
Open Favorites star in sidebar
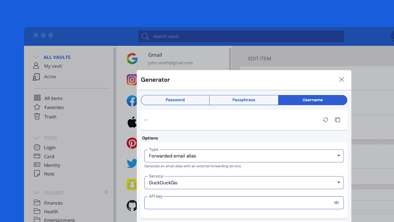(37, 107)
